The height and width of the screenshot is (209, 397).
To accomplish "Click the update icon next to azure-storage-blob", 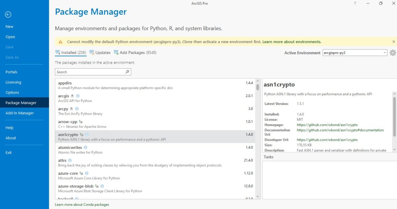I will click(x=97, y=186).
